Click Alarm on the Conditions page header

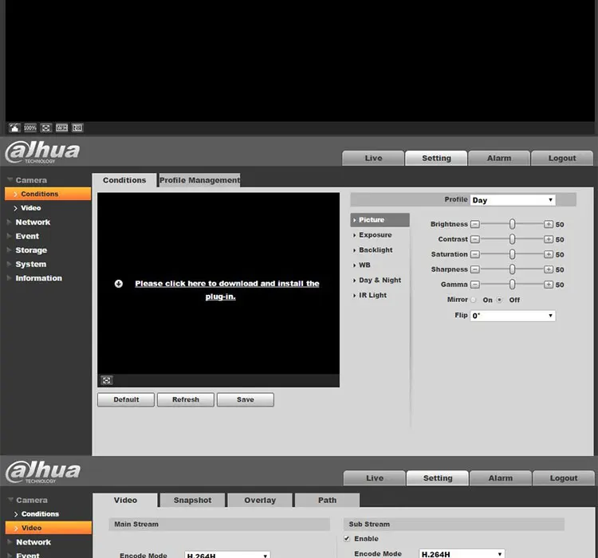499,158
